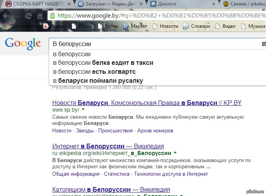Switch to the Загрузки — Яндекс.Диск tab
The image size is (266, 196).
point(111,4)
